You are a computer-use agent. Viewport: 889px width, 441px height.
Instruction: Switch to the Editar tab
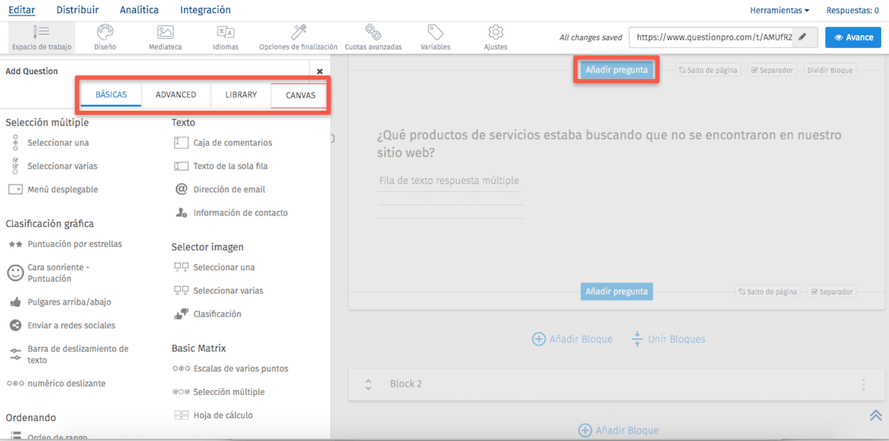tap(22, 10)
